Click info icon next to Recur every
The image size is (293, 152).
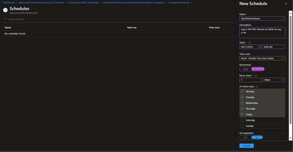256,76
